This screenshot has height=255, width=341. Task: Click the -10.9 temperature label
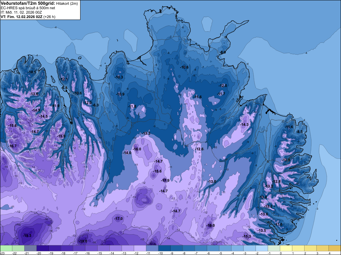tap(120, 94)
